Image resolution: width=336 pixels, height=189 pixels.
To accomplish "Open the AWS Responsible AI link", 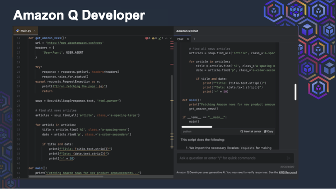I will 288,172.
